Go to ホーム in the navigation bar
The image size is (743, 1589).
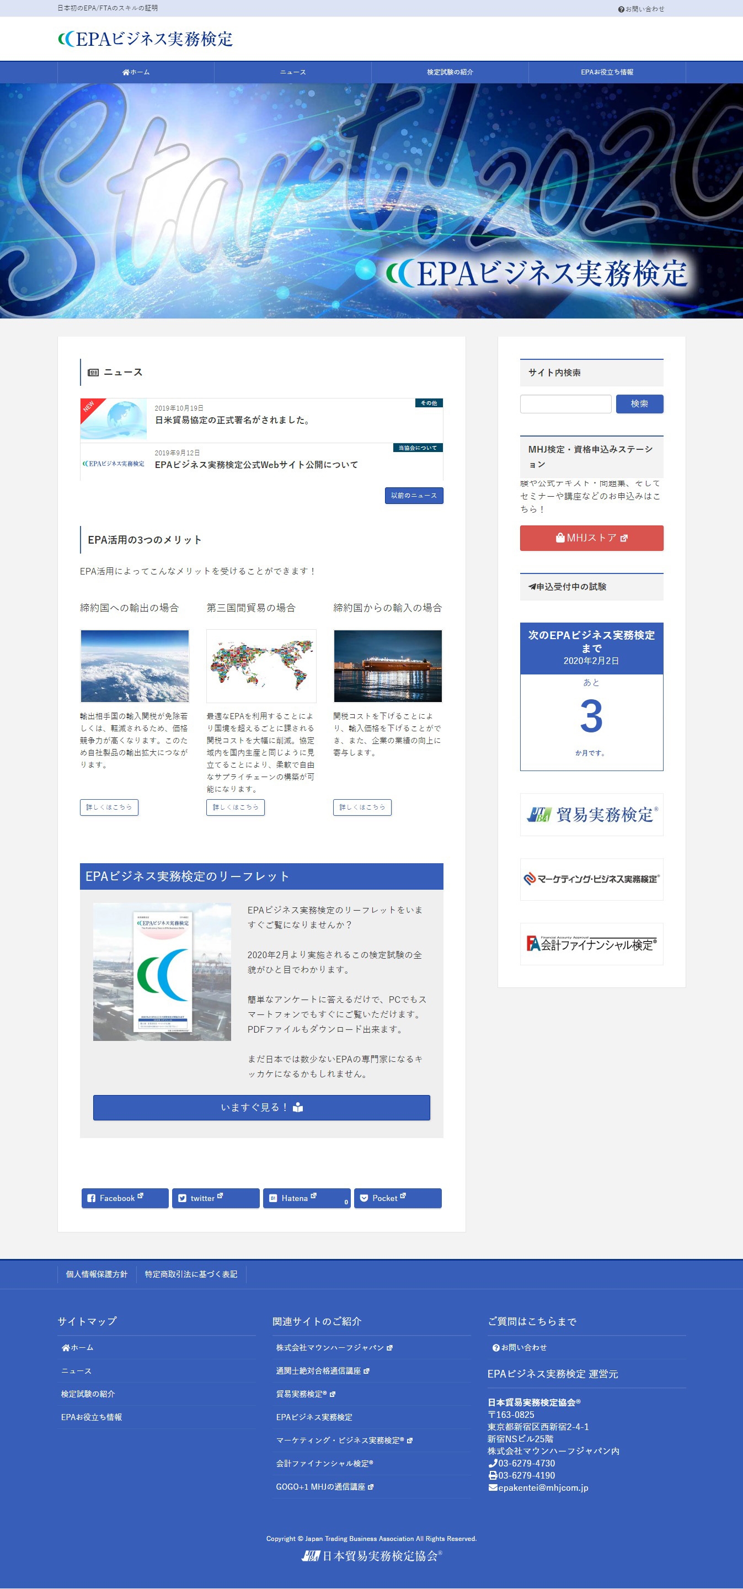[x=136, y=72]
